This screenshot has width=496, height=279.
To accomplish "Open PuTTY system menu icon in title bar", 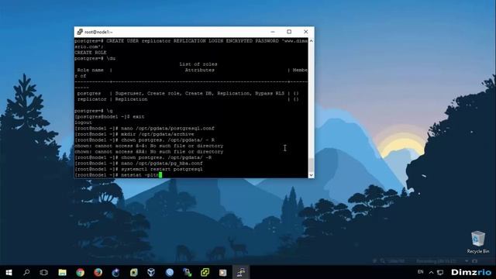I will tap(80, 32).
